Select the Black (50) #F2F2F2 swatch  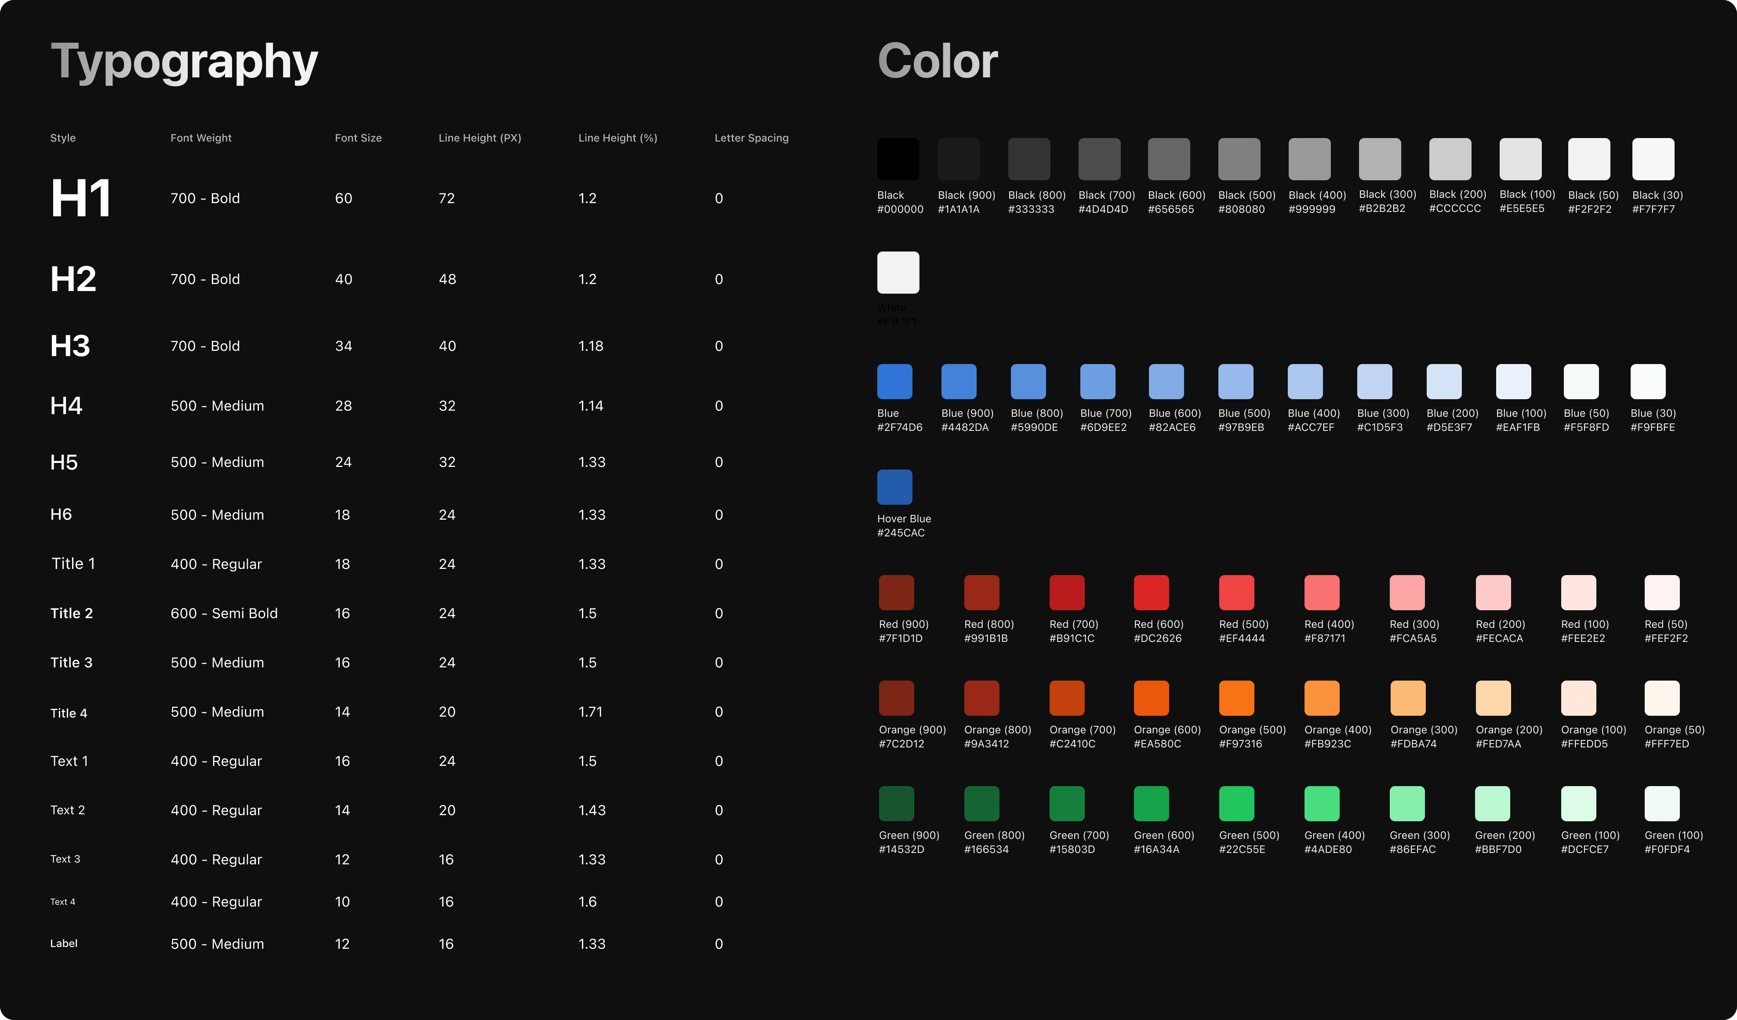click(x=1589, y=159)
